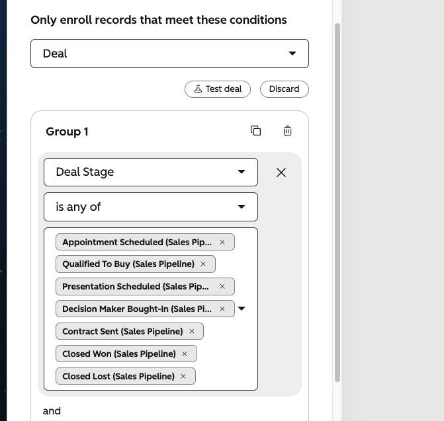Delete Group 1 using the trash icon
The height and width of the screenshot is (421, 444).
[287, 131]
